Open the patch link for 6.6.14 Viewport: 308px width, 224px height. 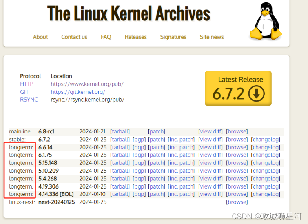(x=157, y=147)
